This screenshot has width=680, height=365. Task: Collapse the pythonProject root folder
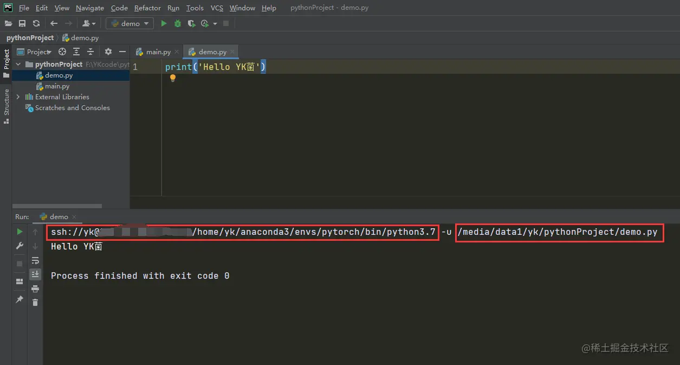[x=18, y=65]
